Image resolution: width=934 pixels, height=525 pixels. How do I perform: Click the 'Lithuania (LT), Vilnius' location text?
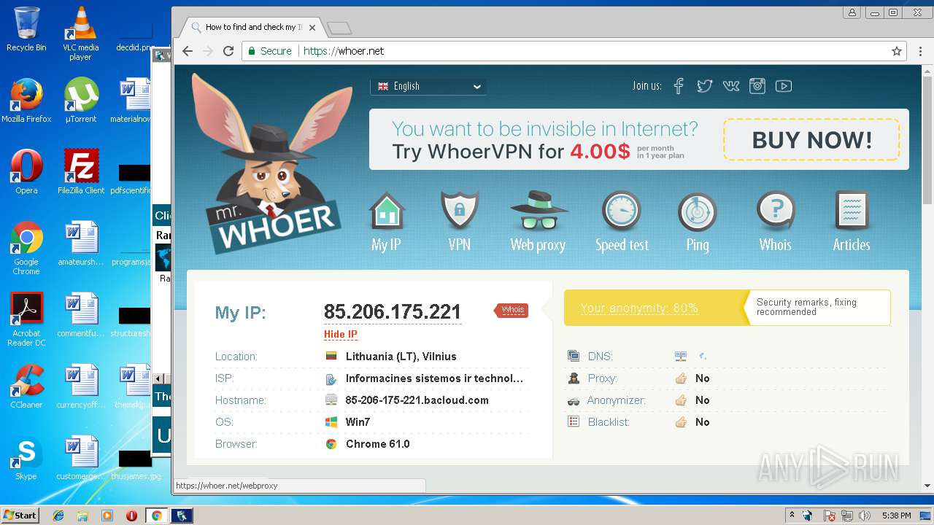[x=401, y=357]
